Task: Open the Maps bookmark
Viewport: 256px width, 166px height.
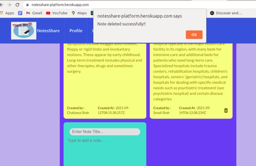Action: [x=79, y=13]
